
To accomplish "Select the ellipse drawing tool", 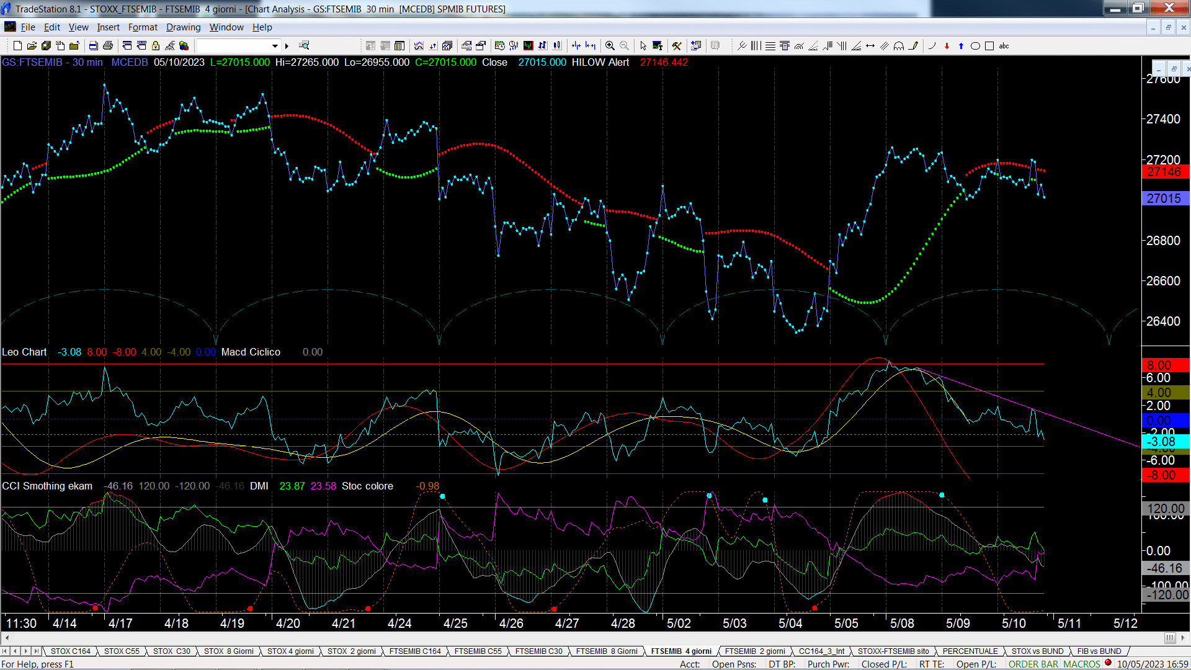I will 975,46.
